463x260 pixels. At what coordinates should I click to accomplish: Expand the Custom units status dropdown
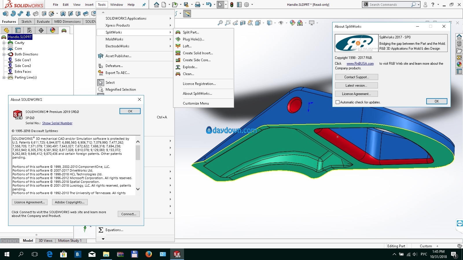[x=437, y=246]
